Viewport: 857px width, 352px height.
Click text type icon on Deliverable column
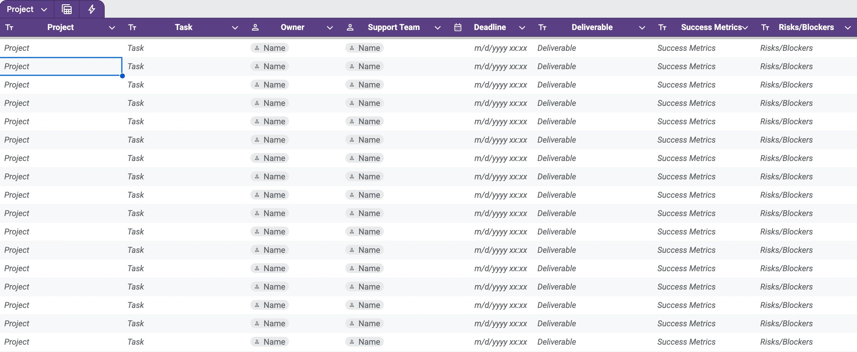point(542,28)
